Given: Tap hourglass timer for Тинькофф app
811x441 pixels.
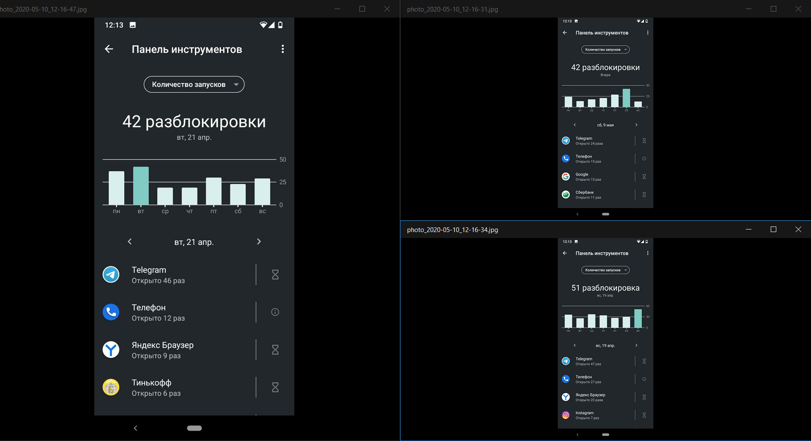Looking at the screenshot, I should [275, 387].
